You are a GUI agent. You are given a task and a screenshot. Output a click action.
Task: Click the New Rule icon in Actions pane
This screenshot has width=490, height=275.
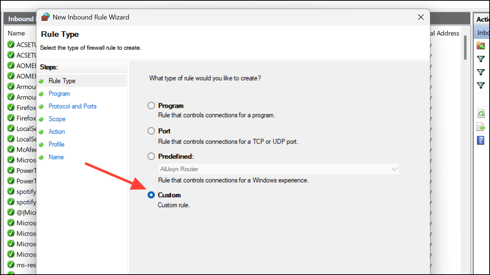[x=480, y=46]
